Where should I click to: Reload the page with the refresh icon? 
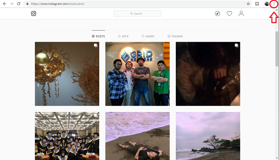click(x=19, y=4)
